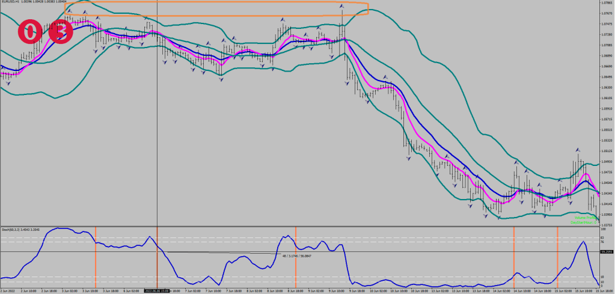Click the highlighted 52.2593 stochastic level label
This screenshot has width=615, height=294.
(607, 252)
